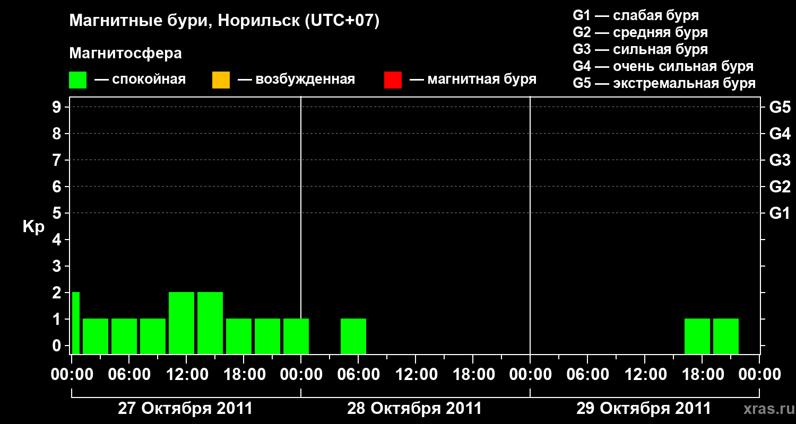Click the 'G1' right axis label
Image resolution: width=796 pixels, height=424 pixels.
780,213
